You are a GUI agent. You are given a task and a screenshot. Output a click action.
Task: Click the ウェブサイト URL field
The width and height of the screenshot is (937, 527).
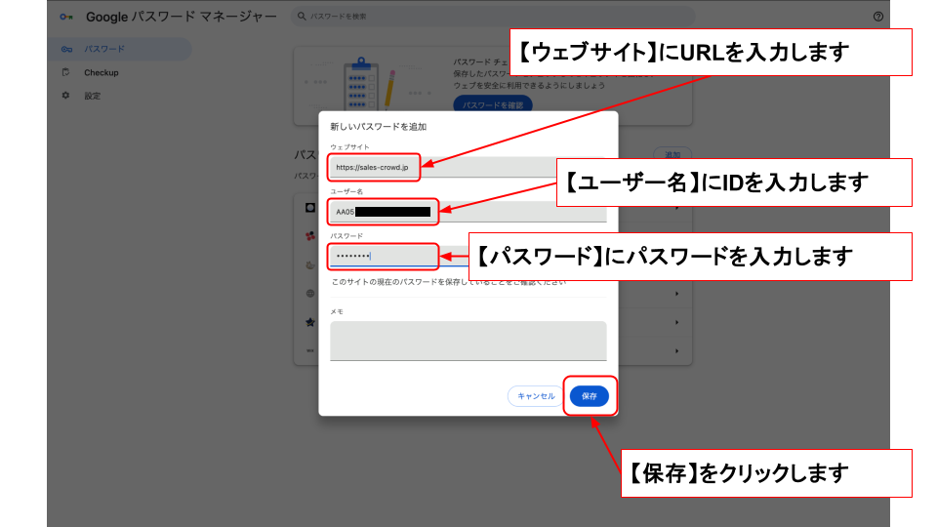pos(468,167)
